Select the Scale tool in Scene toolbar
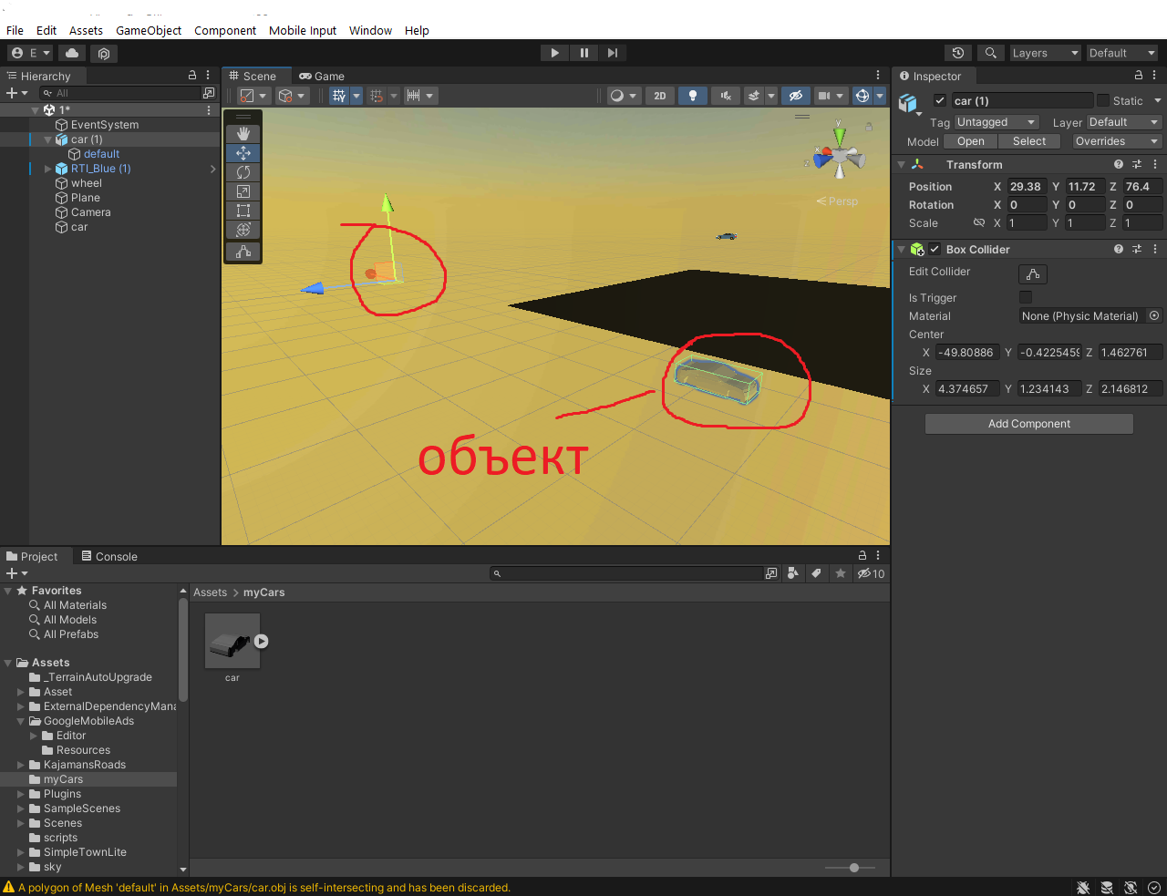Viewport: 1167px width, 896px height. click(243, 191)
